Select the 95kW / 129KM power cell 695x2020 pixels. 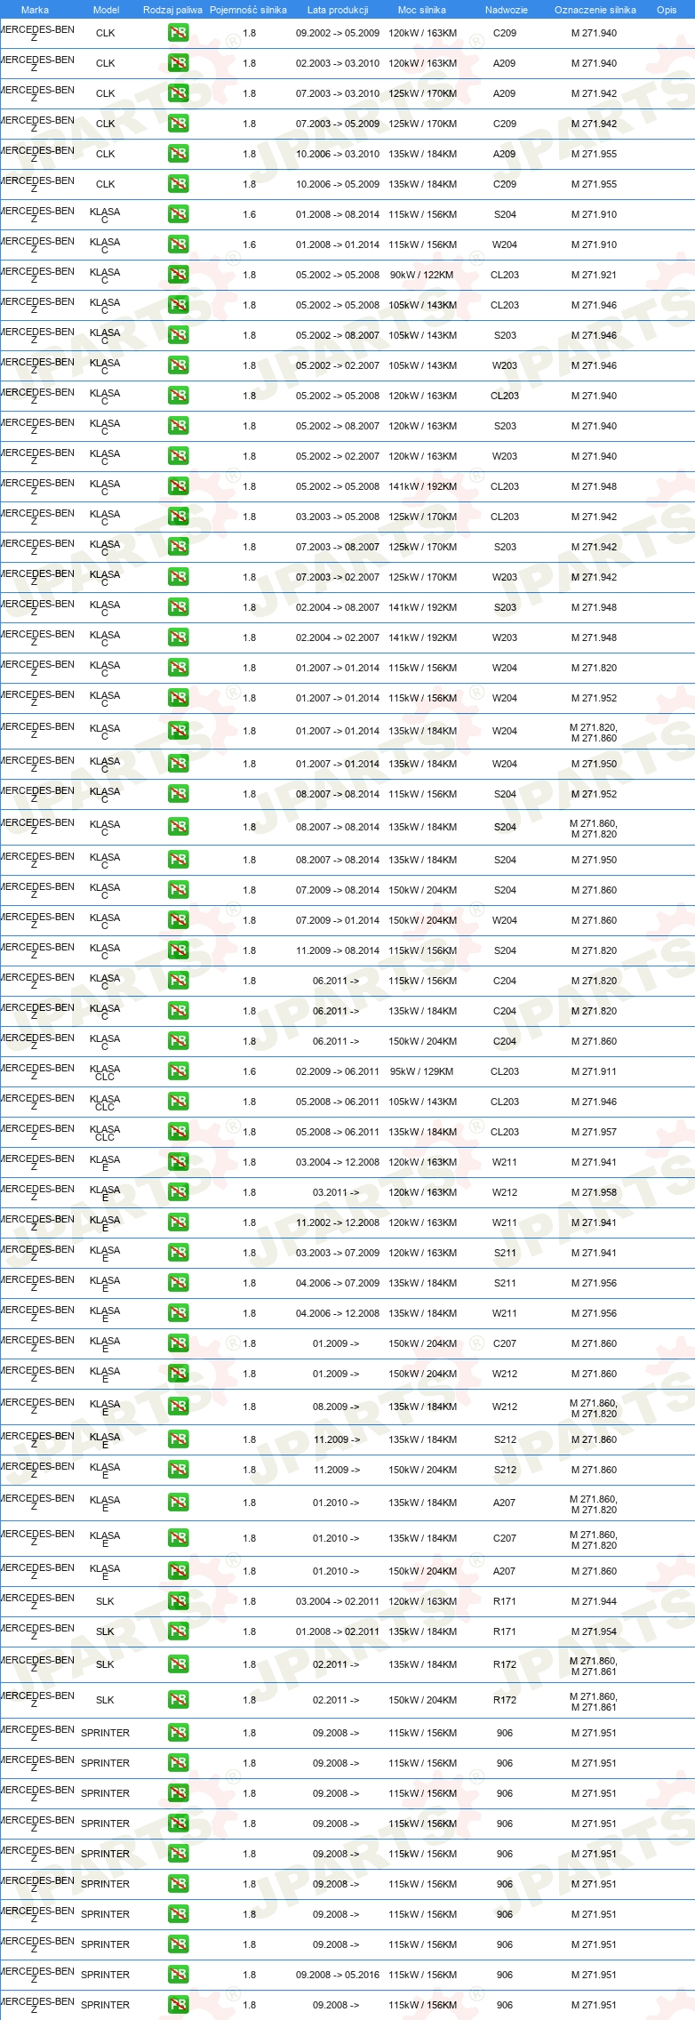pos(421,1071)
